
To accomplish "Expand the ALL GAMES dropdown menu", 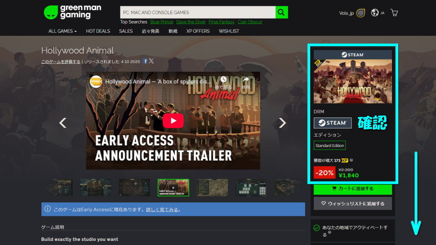I will click(x=62, y=31).
